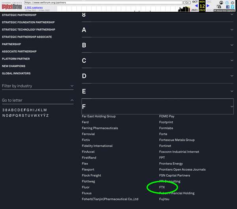Expand the 8 section chevron
Screen dimensions: 237x209
232,15
